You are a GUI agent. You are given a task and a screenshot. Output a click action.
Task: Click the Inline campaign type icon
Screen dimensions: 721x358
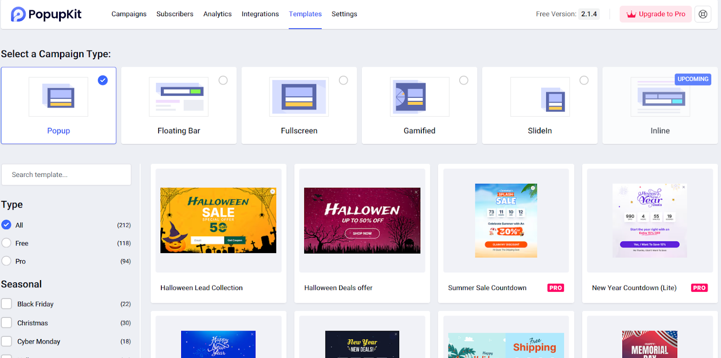(x=660, y=97)
